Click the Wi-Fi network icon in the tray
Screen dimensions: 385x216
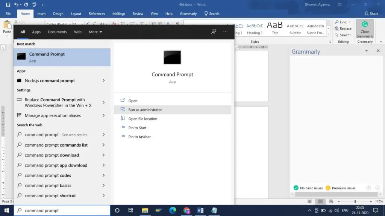click(330, 210)
